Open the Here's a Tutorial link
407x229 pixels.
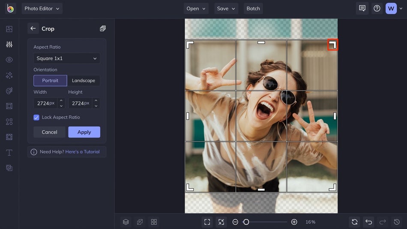82,152
